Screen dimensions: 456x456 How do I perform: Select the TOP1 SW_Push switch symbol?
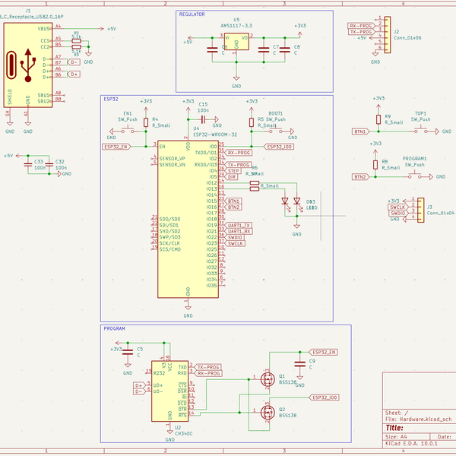(x=420, y=131)
